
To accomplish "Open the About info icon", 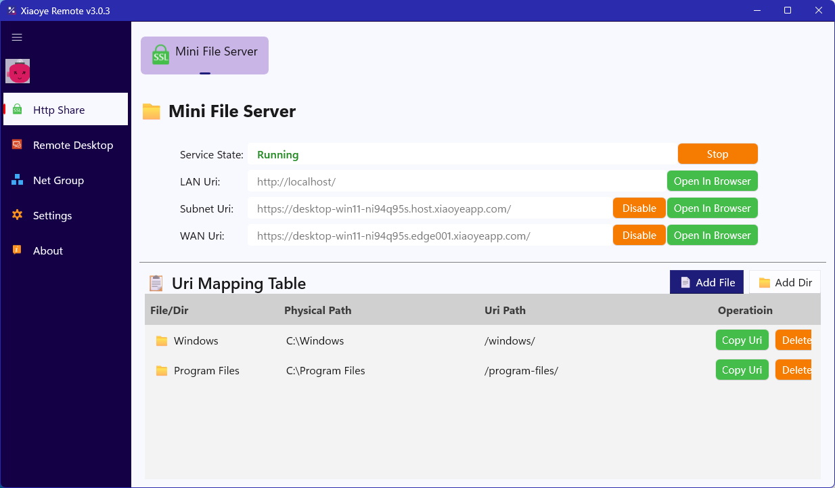I will [18, 250].
